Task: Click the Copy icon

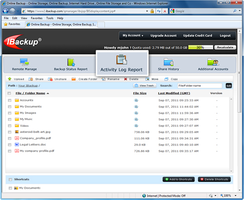Action: pos(166,79)
